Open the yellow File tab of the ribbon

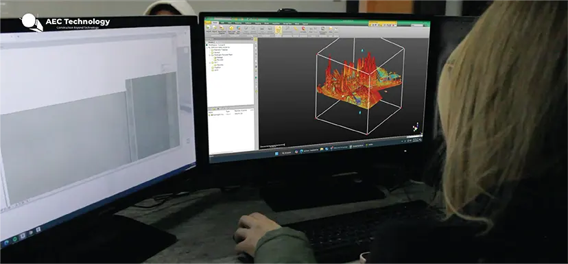tap(208, 23)
